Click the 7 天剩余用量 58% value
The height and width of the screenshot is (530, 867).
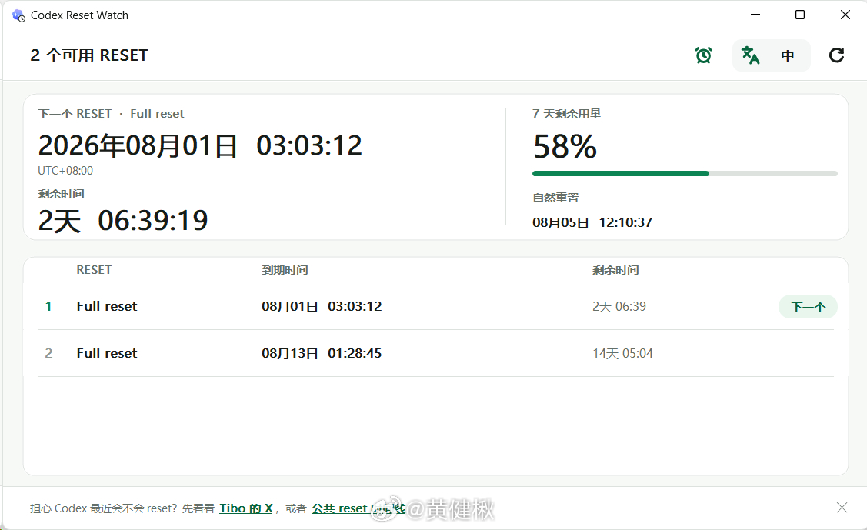tap(565, 146)
